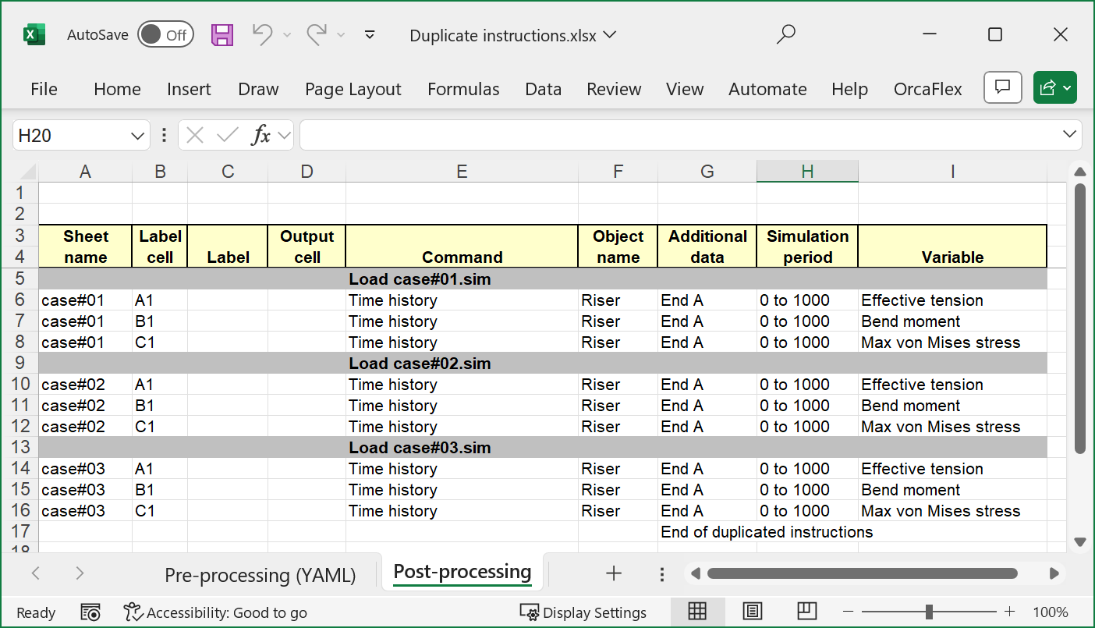Switch to Pre-processing (YAML) sheet tab

point(260,575)
